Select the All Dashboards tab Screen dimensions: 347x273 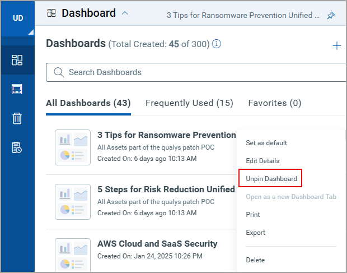click(x=88, y=103)
